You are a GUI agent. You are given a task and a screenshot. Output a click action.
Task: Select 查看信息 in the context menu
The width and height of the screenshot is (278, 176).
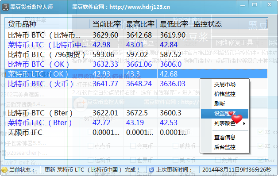point(224,138)
